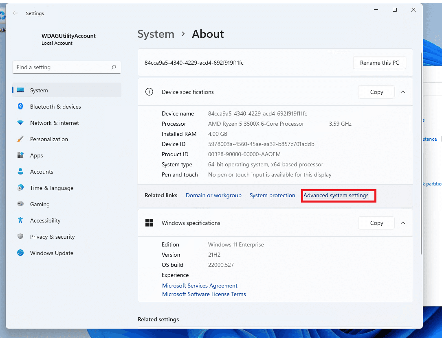Image resolution: width=442 pixels, height=338 pixels.
Task: Open System in the sidebar
Action: click(67, 90)
